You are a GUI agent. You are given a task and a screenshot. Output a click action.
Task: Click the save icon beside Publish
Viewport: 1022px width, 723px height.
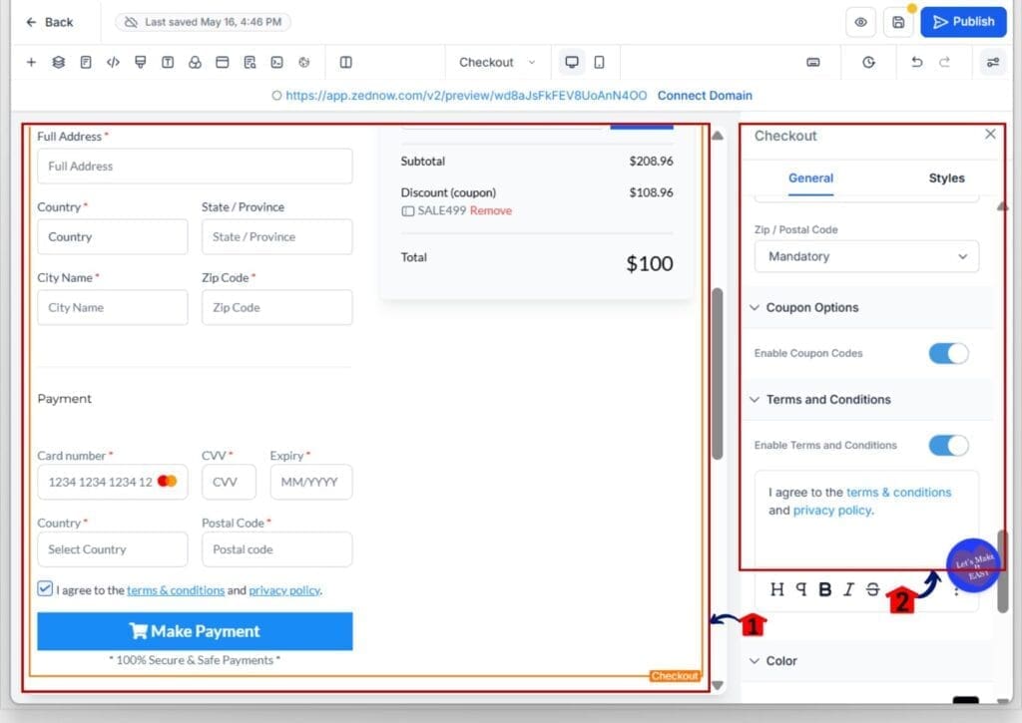tap(897, 21)
